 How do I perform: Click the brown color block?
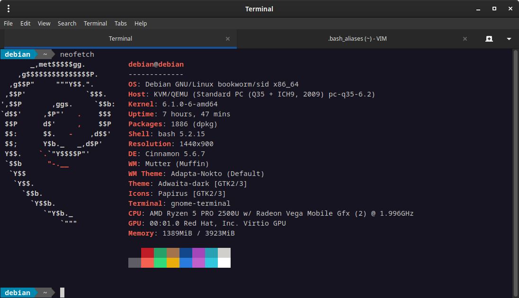point(173,253)
